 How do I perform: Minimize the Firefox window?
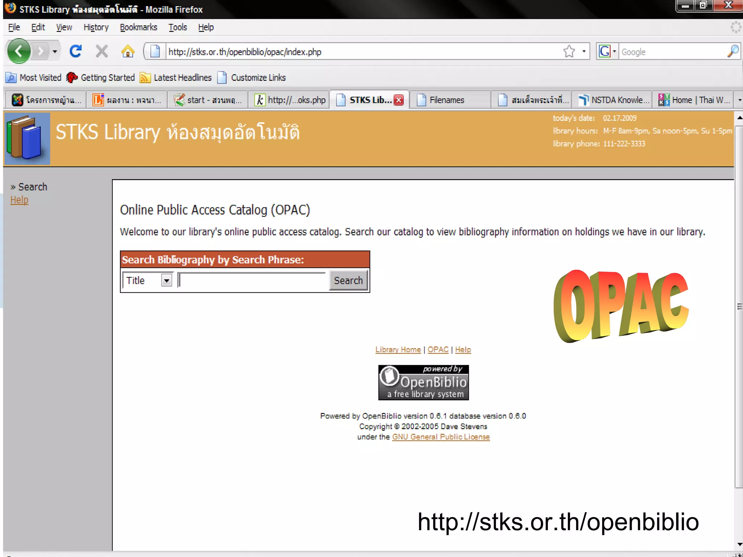(686, 5)
